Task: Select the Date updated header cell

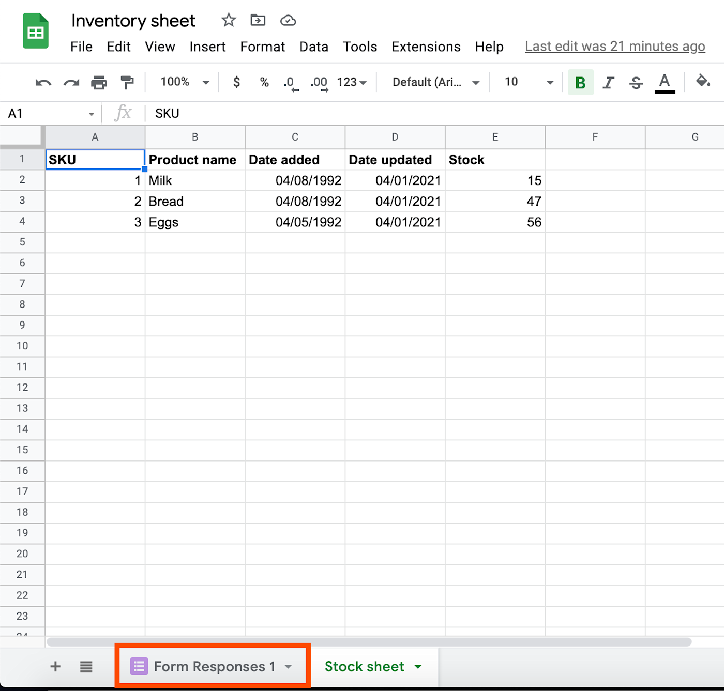Action: pos(395,160)
